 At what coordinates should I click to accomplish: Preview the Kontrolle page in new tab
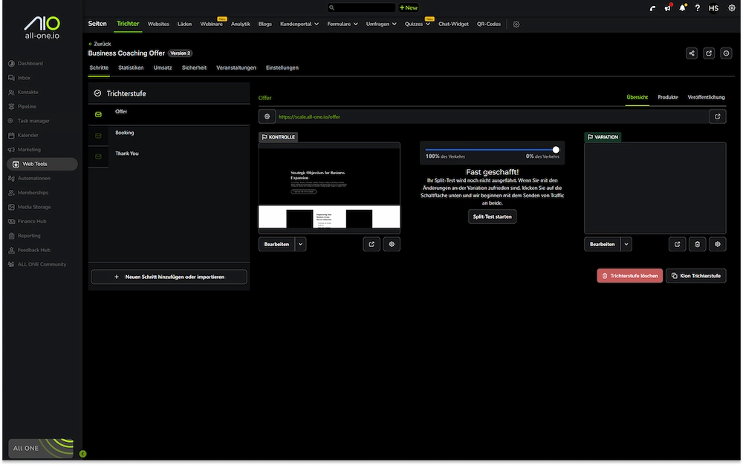(371, 245)
